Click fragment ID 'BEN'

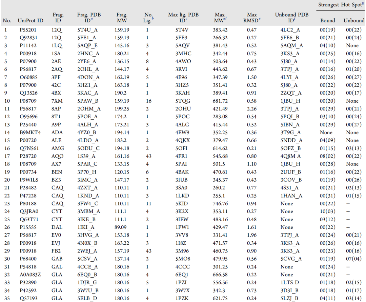tap(57, 172)
